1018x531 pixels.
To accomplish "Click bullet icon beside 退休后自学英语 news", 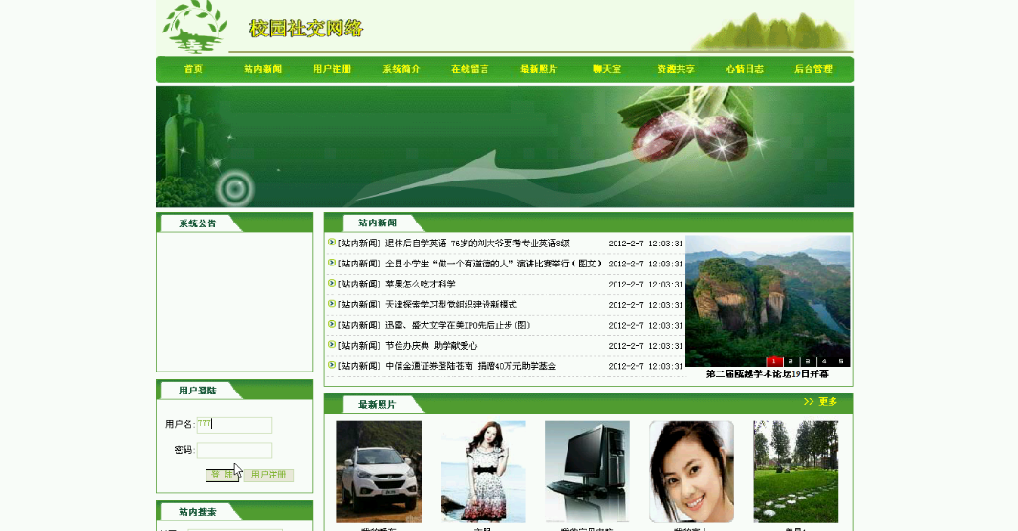I will [x=331, y=243].
